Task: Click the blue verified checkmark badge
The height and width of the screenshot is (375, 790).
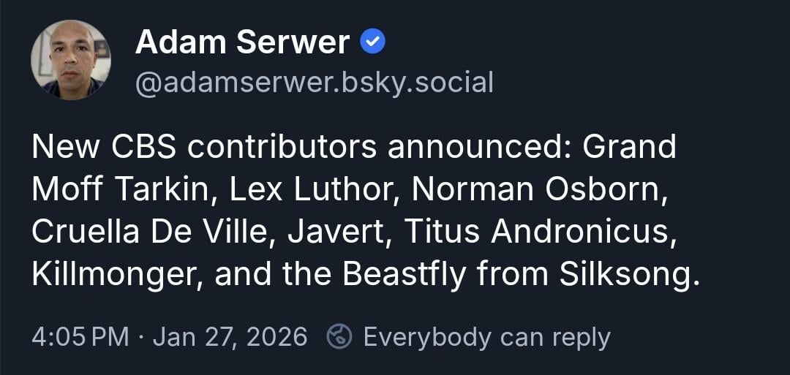Action: tap(373, 44)
